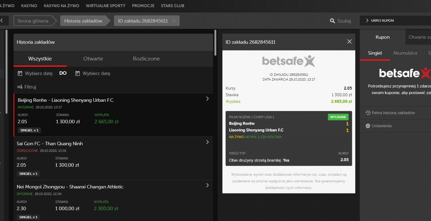The width and height of the screenshot is (431, 221).
Task: Click the 1 000,00 zł stake amount
Action: point(67,209)
